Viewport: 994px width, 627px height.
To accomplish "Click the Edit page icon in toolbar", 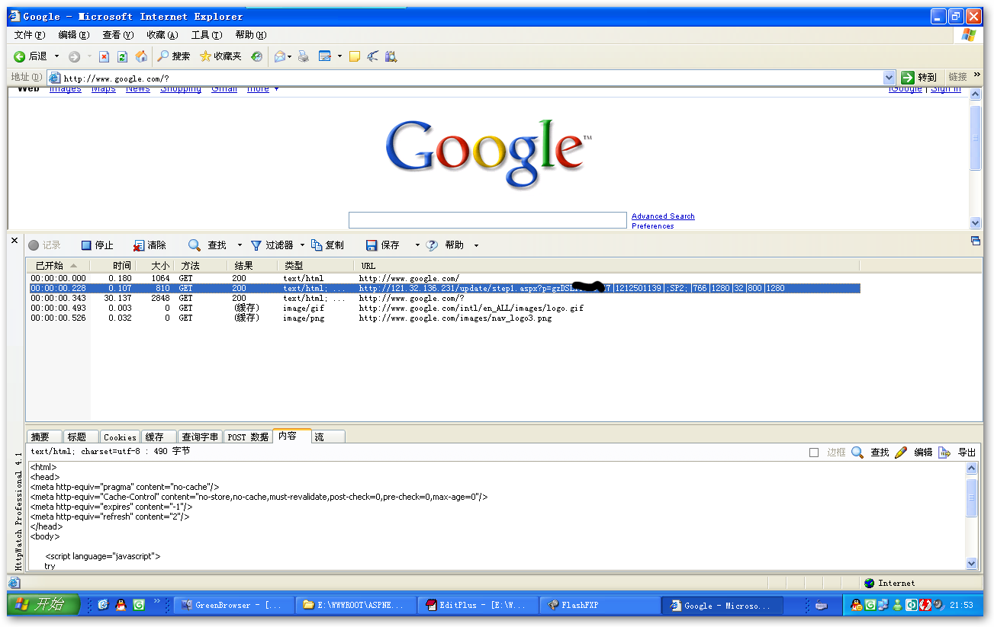I will point(325,56).
